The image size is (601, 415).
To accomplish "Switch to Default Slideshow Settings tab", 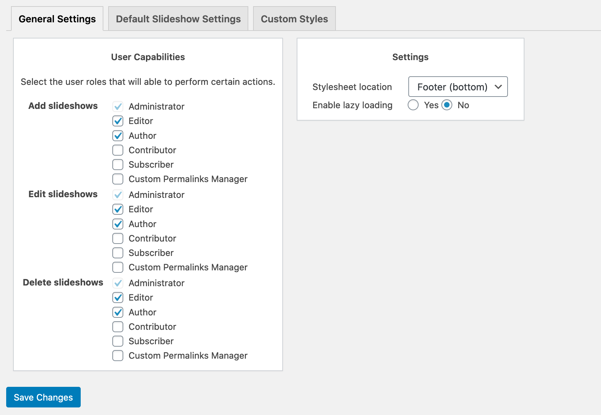I will point(178,19).
